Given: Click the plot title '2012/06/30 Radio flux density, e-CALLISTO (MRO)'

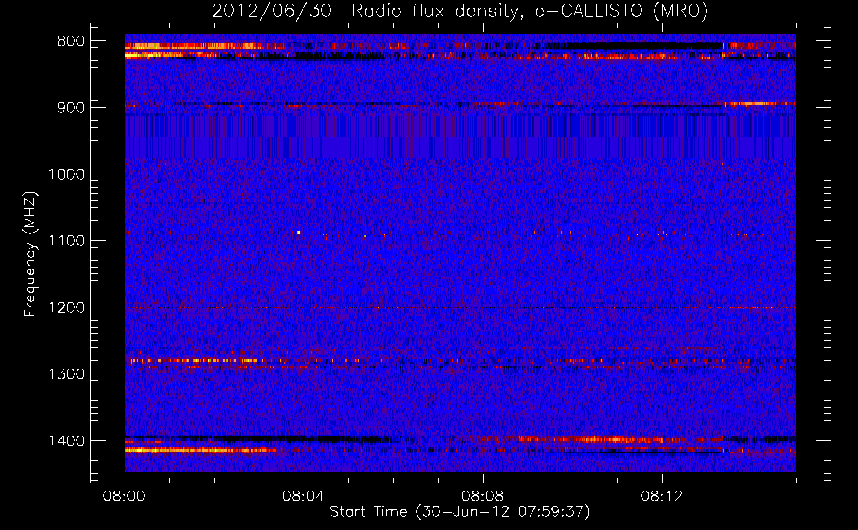Looking at the screenshot, I should pos(460,11).
